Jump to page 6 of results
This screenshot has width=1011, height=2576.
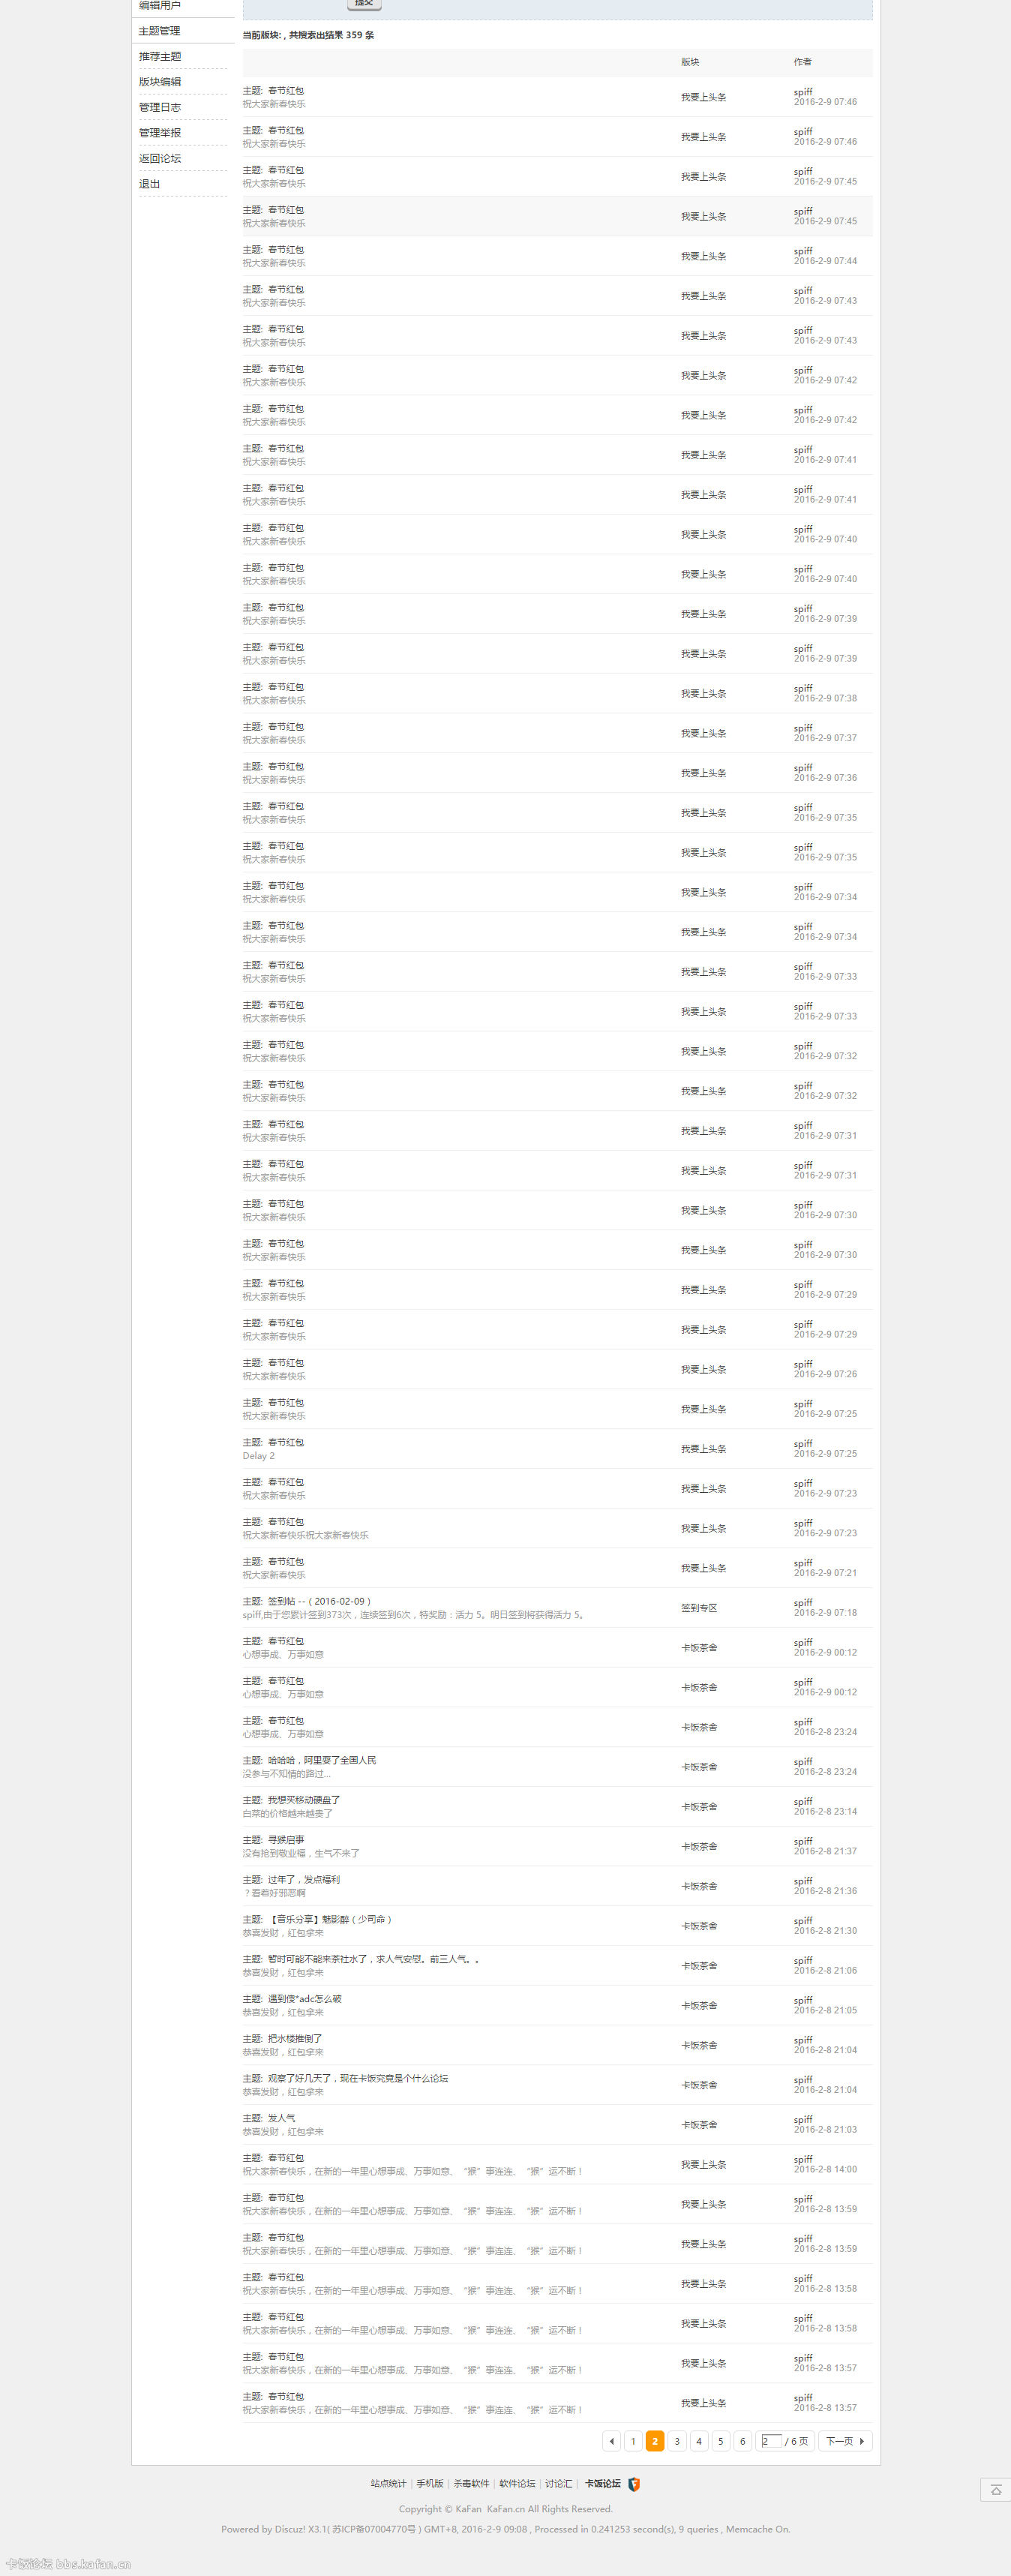tap(742, 2441)
